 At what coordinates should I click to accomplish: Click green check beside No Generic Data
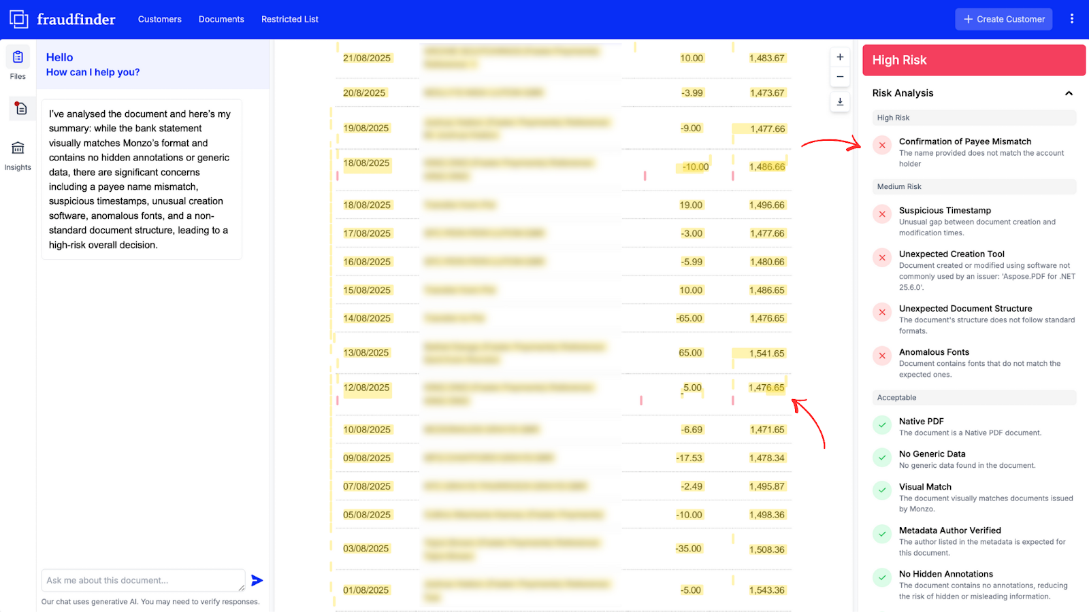tap(882, 458)
